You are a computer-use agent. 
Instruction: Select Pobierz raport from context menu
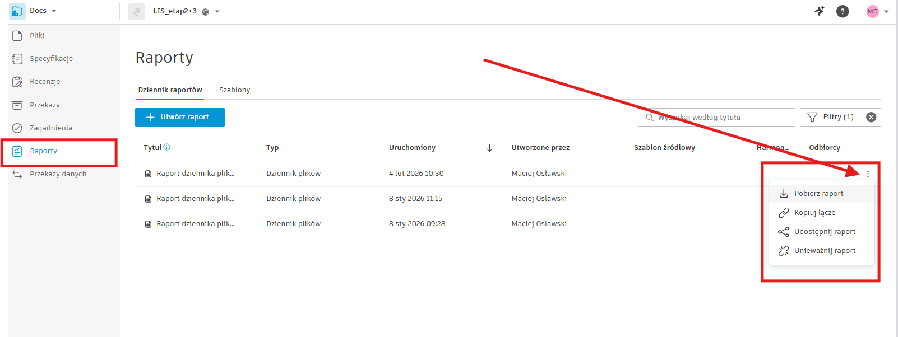pos(818,194)
